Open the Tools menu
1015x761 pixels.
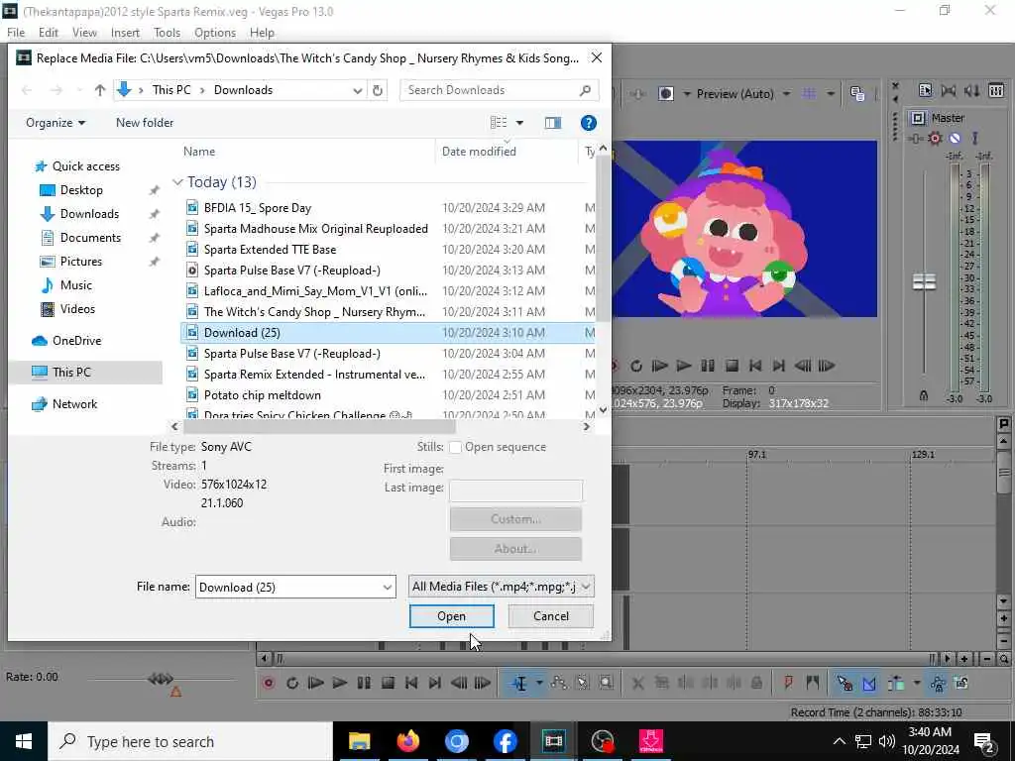167,33
